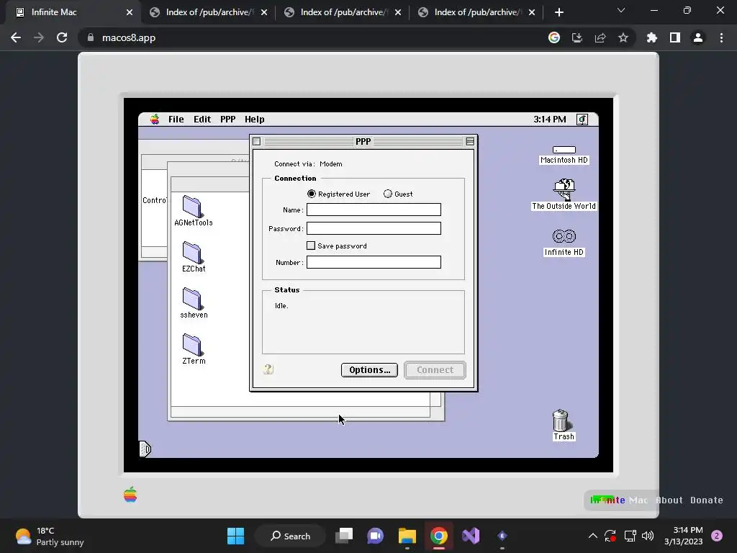The image size is (737, 553).
Task: Click the PPP window close box
Action: click(257, 141)
